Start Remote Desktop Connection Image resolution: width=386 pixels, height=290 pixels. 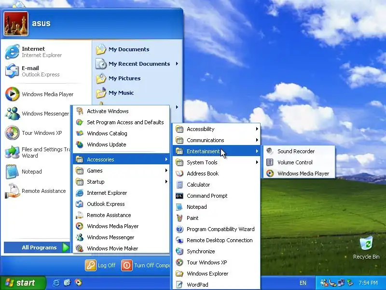216,240
